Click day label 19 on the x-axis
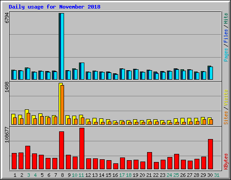The image size is (231, 180). pos(135,175)
